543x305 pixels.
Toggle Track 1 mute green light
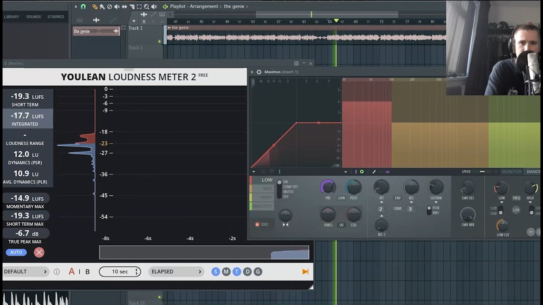160,42
